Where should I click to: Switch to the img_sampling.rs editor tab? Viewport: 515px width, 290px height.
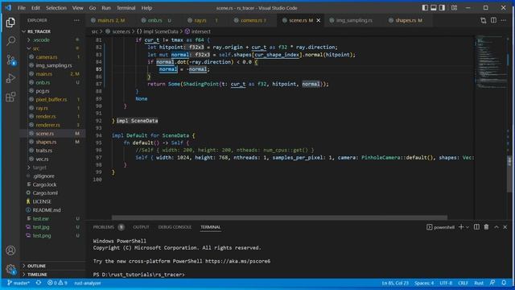pyautogui.click(x=354, y=20)
